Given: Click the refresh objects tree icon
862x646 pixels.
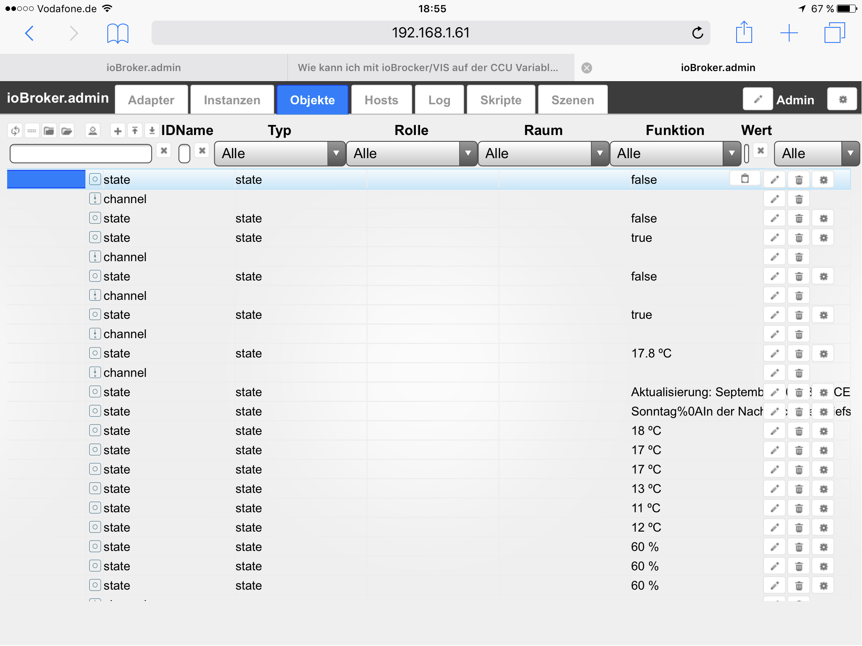Looking at the screenshot, I should [x=15, y=131].
